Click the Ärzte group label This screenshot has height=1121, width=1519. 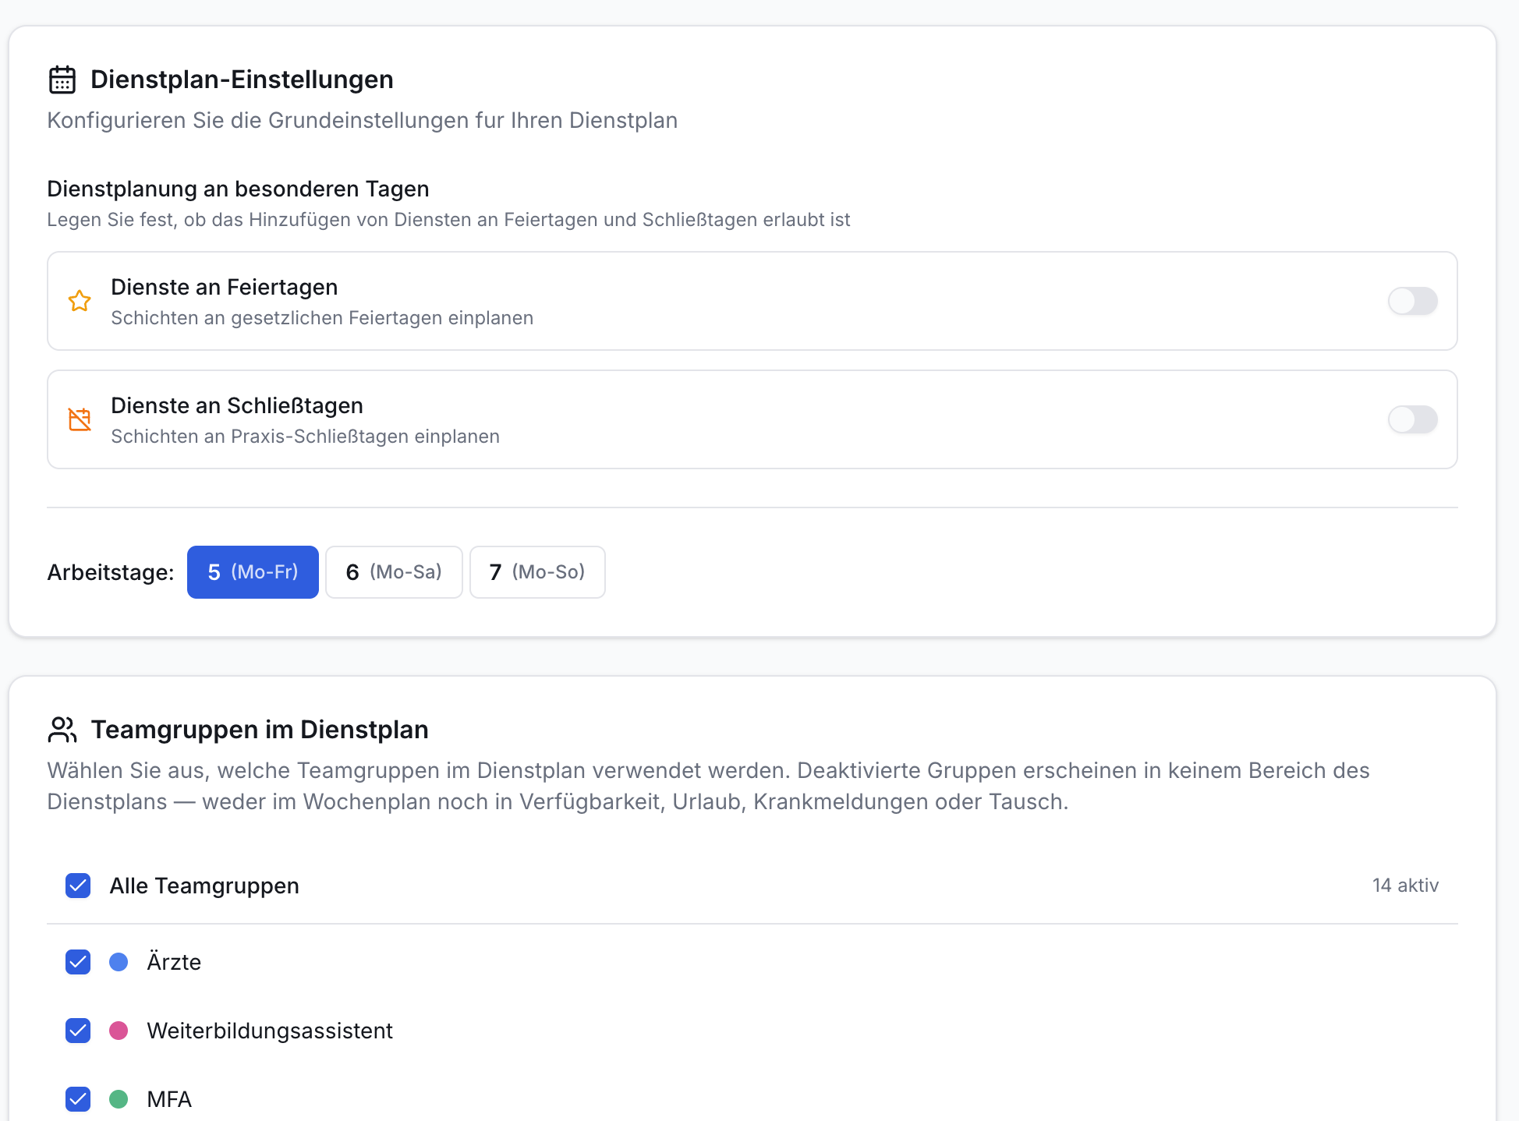pos(174,962)
